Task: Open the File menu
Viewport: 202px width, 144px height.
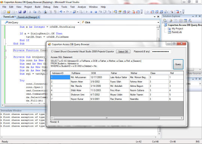Action: point(4,7)
